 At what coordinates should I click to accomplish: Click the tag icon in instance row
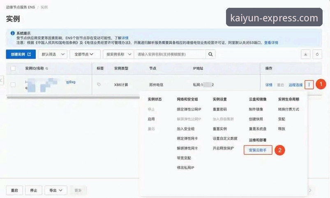click(x=99, y=85)
